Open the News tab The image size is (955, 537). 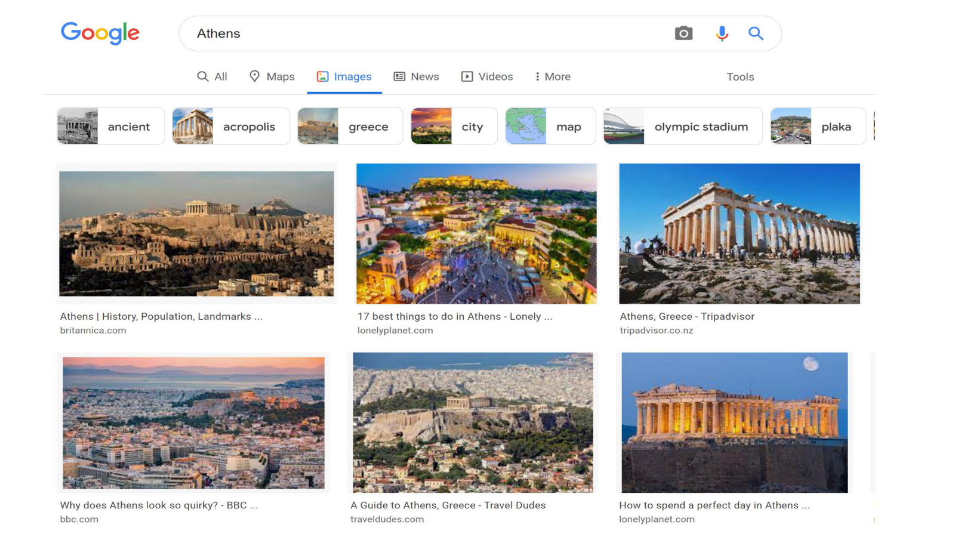(416, 76)
